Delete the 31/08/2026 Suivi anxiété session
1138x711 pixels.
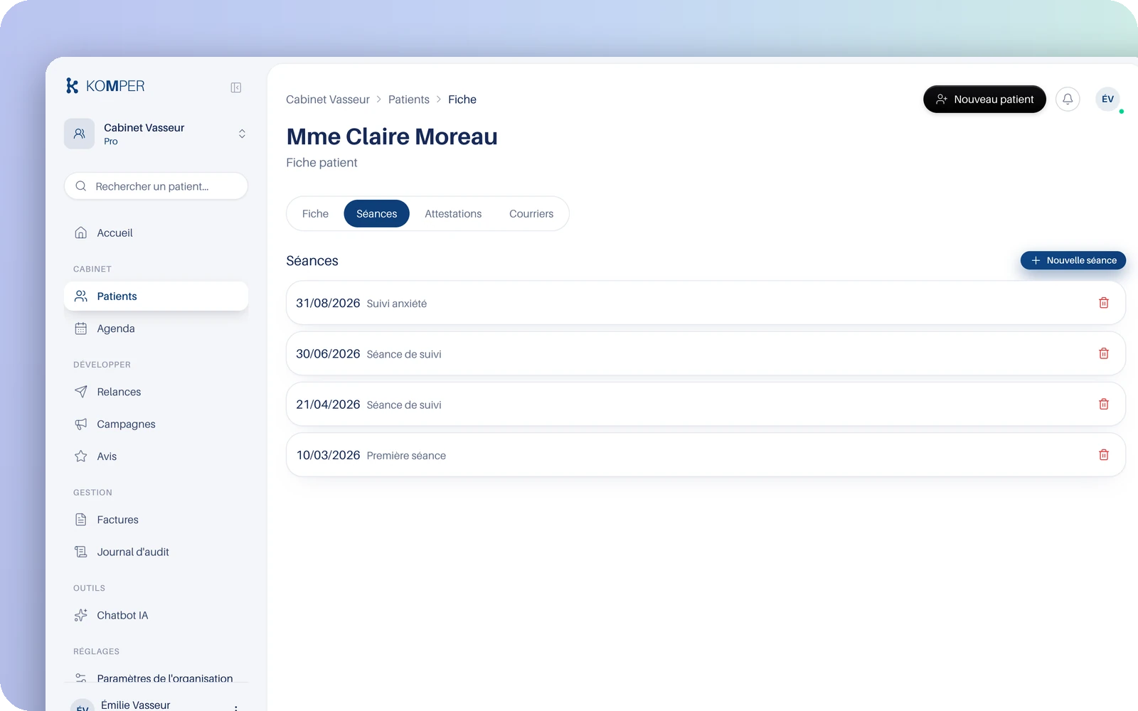1104,303
